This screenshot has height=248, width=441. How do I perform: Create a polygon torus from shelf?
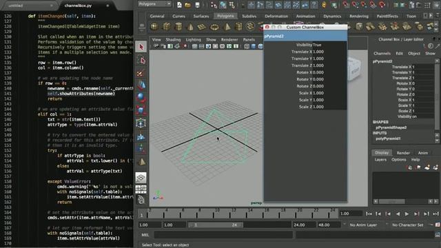coord(214,27)
